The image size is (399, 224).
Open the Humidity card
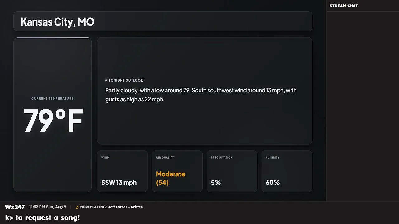click(x=287, y=171)
